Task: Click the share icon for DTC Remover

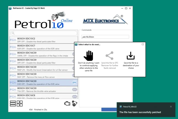Action: [110, 56]
